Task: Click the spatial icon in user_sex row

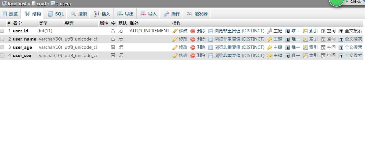Action: click(323, 56)
